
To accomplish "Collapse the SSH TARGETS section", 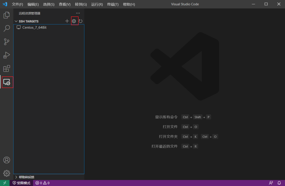I will tap(16, 21).
